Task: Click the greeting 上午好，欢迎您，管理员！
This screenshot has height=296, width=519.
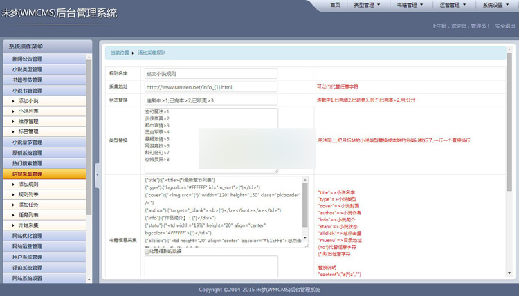Action: (460, 26)
